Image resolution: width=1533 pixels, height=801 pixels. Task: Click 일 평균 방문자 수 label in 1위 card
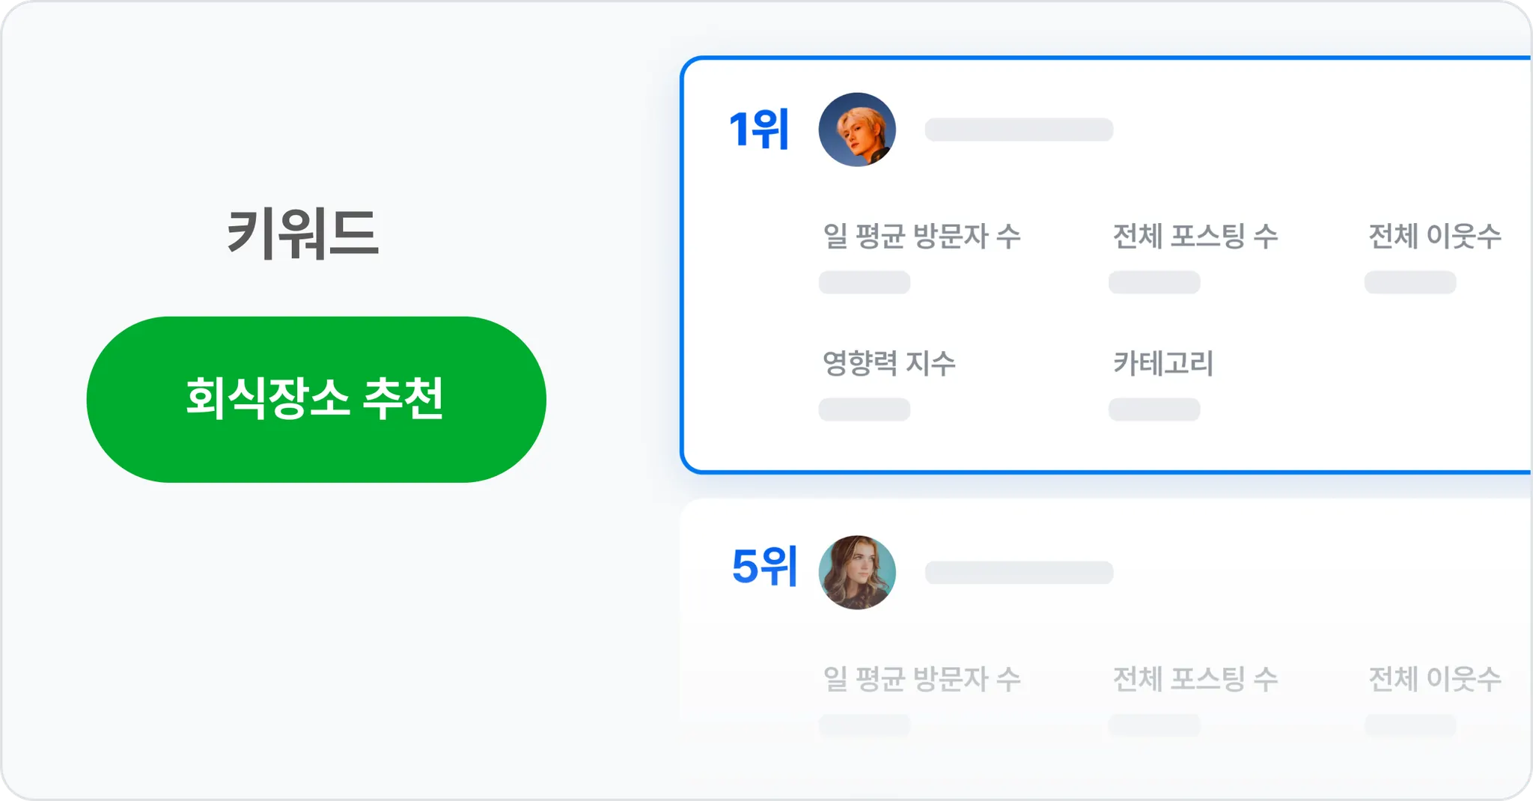click(921, 237)
